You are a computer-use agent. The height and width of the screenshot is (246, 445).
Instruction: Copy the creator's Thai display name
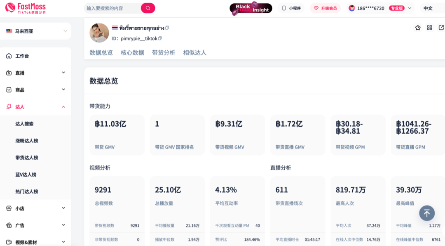pos(167,28)
